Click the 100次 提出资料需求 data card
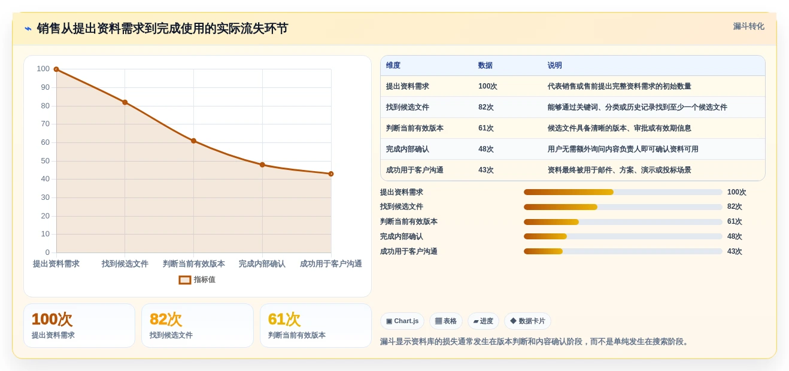The width and height of the screenshot is (789, 371). (x=79, y=326)
